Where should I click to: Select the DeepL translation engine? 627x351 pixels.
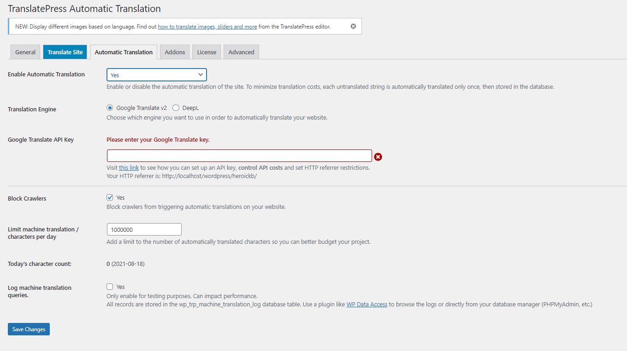click(x=176, y=107)
